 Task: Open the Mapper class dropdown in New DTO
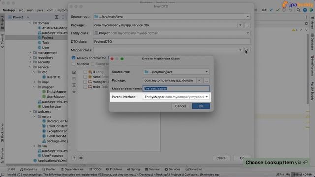240,50
